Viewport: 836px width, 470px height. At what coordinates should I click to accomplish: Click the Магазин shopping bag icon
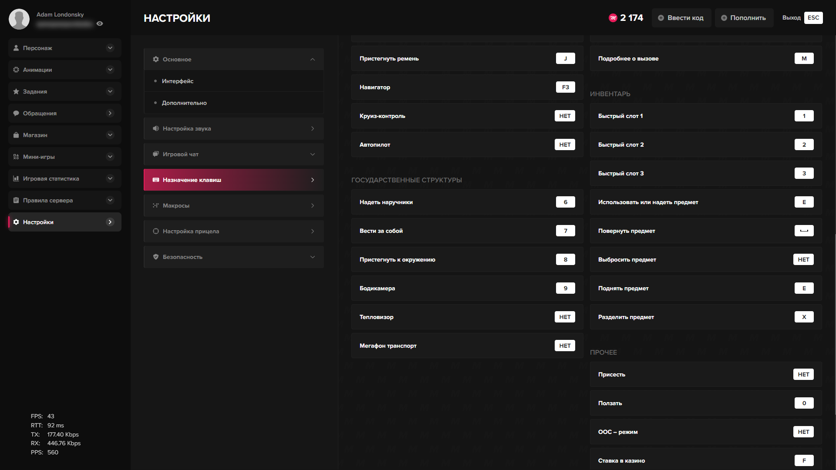[16, 135]
